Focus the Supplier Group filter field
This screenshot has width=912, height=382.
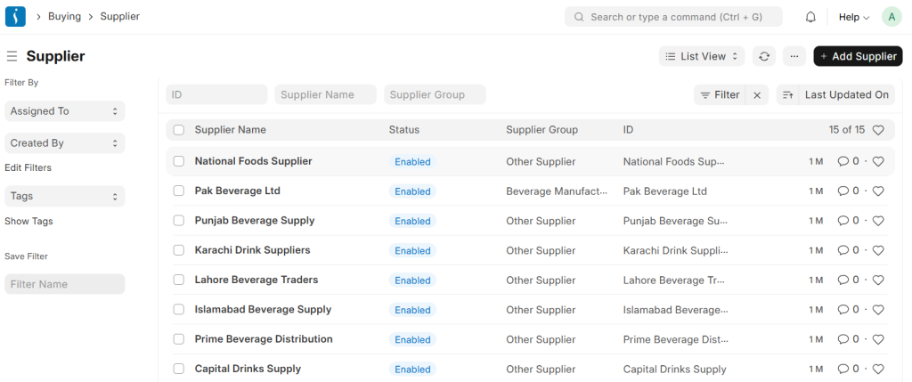(435, 94)
